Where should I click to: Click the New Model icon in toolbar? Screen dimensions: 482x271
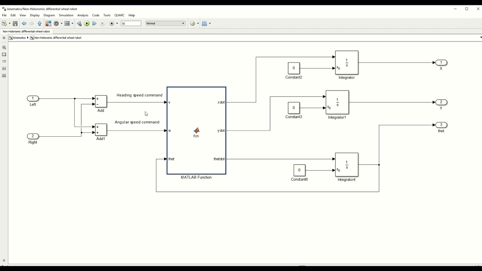tap(4, 23)
